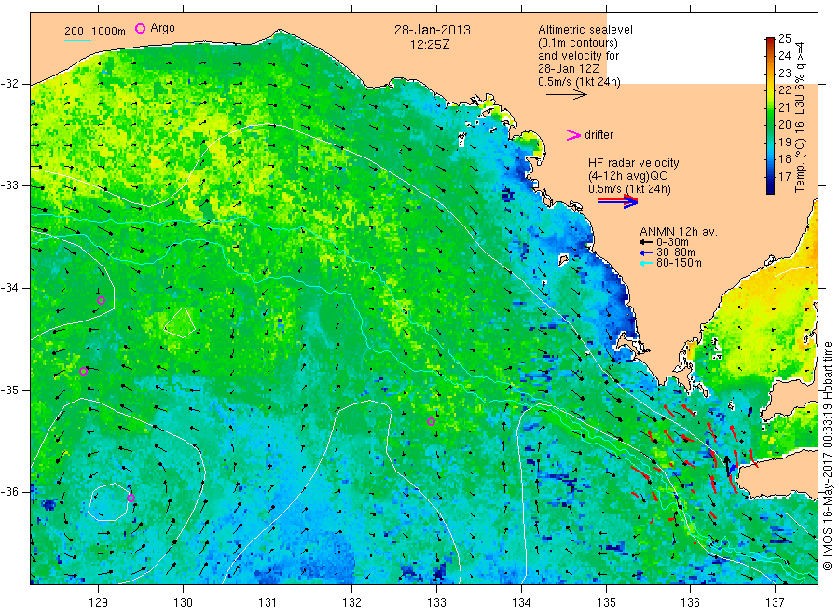The width and height of the screenshot is (839, 615).
Task: Click the "30-80m" depth label
Action: 676,253
